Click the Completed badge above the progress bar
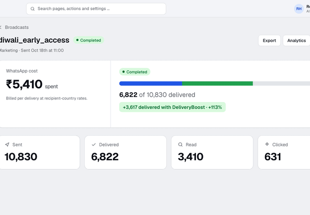This screenshot has width=310, height=215. 134,72
